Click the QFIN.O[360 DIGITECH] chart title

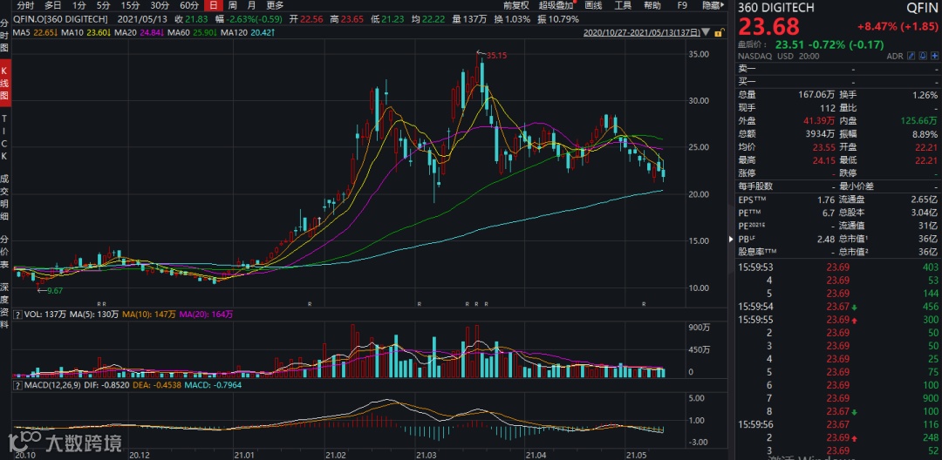pos(60,19)
